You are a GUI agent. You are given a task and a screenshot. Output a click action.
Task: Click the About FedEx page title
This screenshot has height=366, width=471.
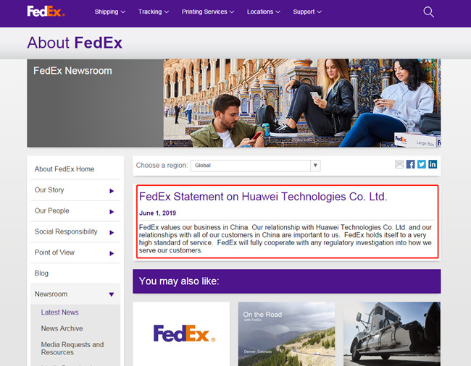(x=75, y=43)
